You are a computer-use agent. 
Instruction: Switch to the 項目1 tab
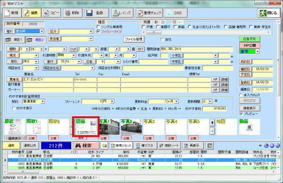[15, 40]
